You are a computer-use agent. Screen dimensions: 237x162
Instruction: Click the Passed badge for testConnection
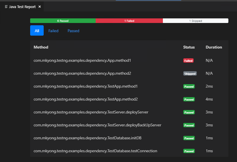(189, 151)
